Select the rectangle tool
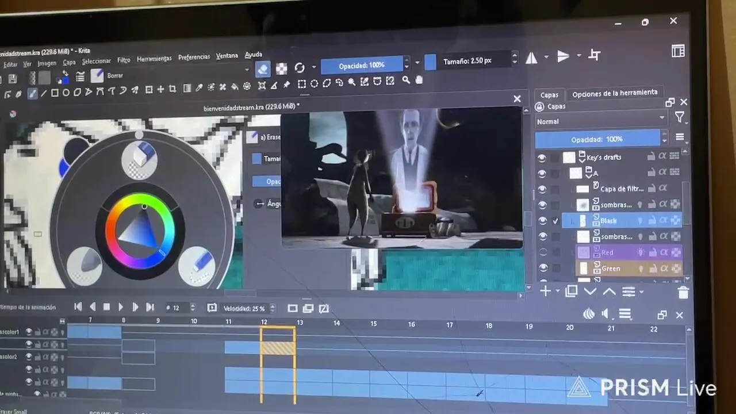 coord(55,93)
